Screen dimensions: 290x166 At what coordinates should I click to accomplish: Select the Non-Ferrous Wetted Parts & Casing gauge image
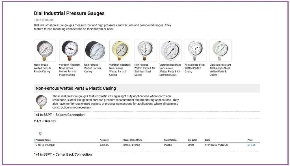95,51
